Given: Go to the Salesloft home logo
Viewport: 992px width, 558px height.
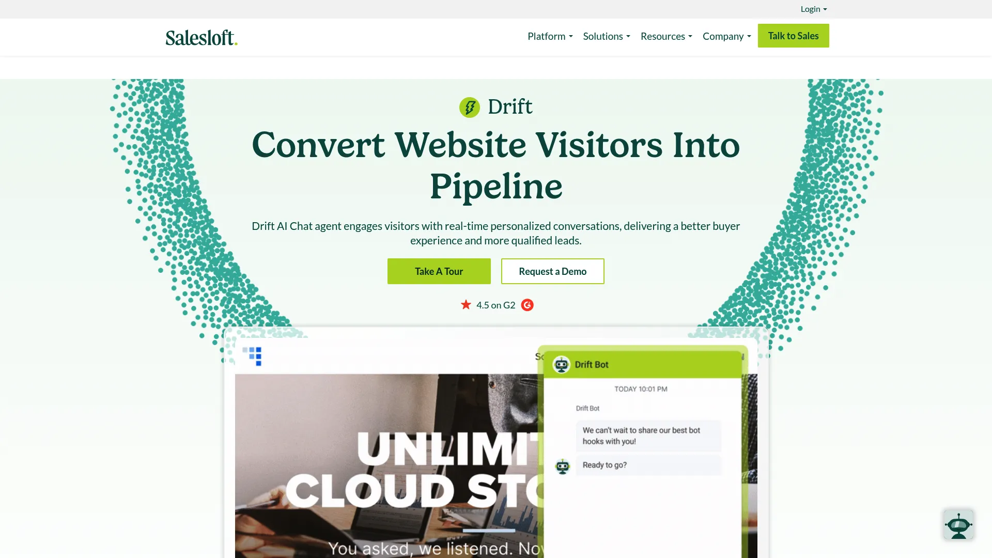Looking at the screenshot, I should (x=202, y=37).
